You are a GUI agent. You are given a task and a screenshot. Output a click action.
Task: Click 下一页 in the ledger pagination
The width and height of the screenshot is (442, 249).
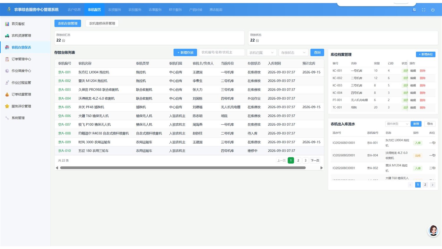point(315,160)
